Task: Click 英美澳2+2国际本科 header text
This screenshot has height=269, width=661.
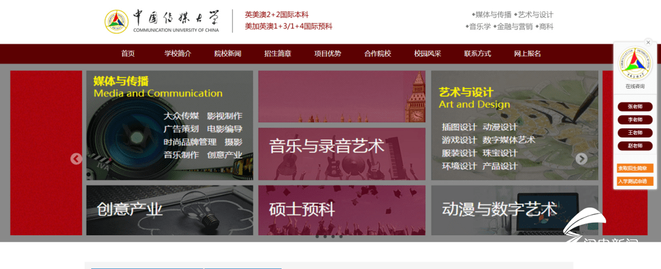Action: pyautogui.click(x=276, y=15)
